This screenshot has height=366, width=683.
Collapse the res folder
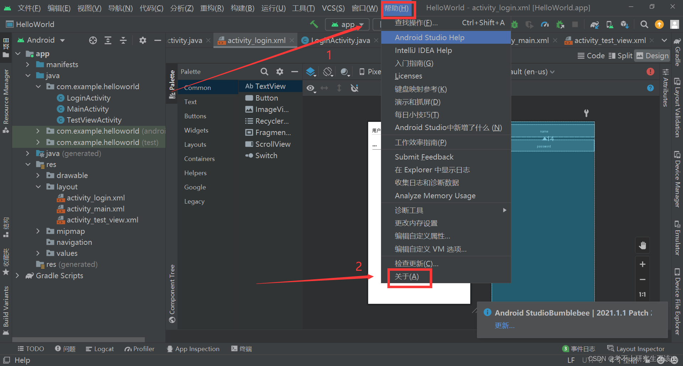(28, 165)
